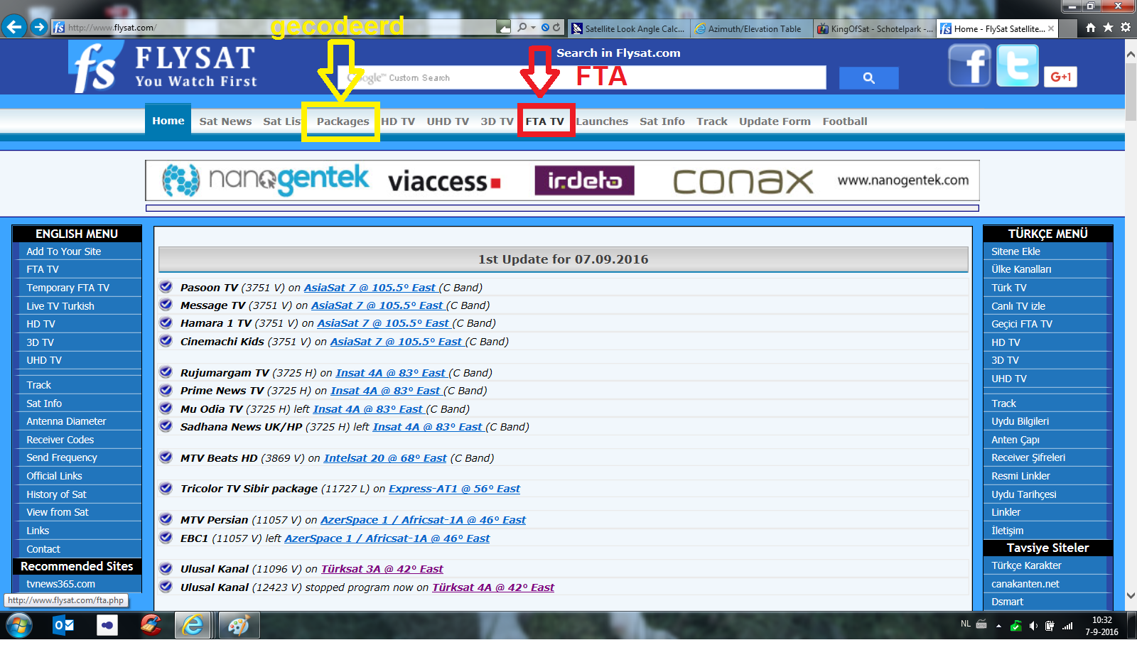
Task: Click the network signal tray icon
Action: (x=1067, y=626)
